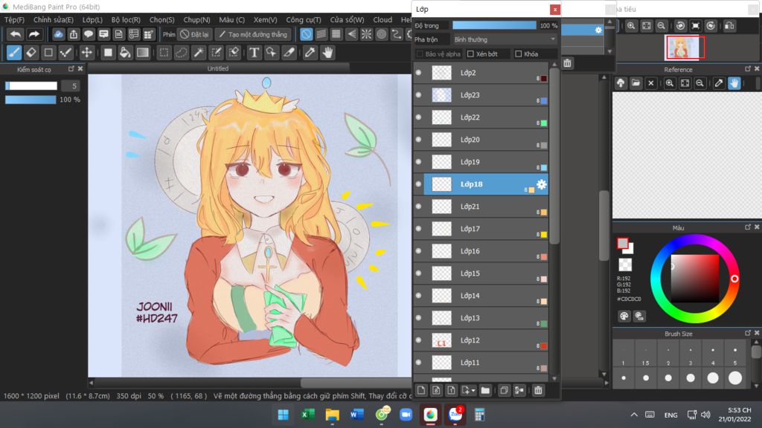Viewport: 762px width, 428px height.
Task: Click the Redo arrow
Action: pos(33,34)
